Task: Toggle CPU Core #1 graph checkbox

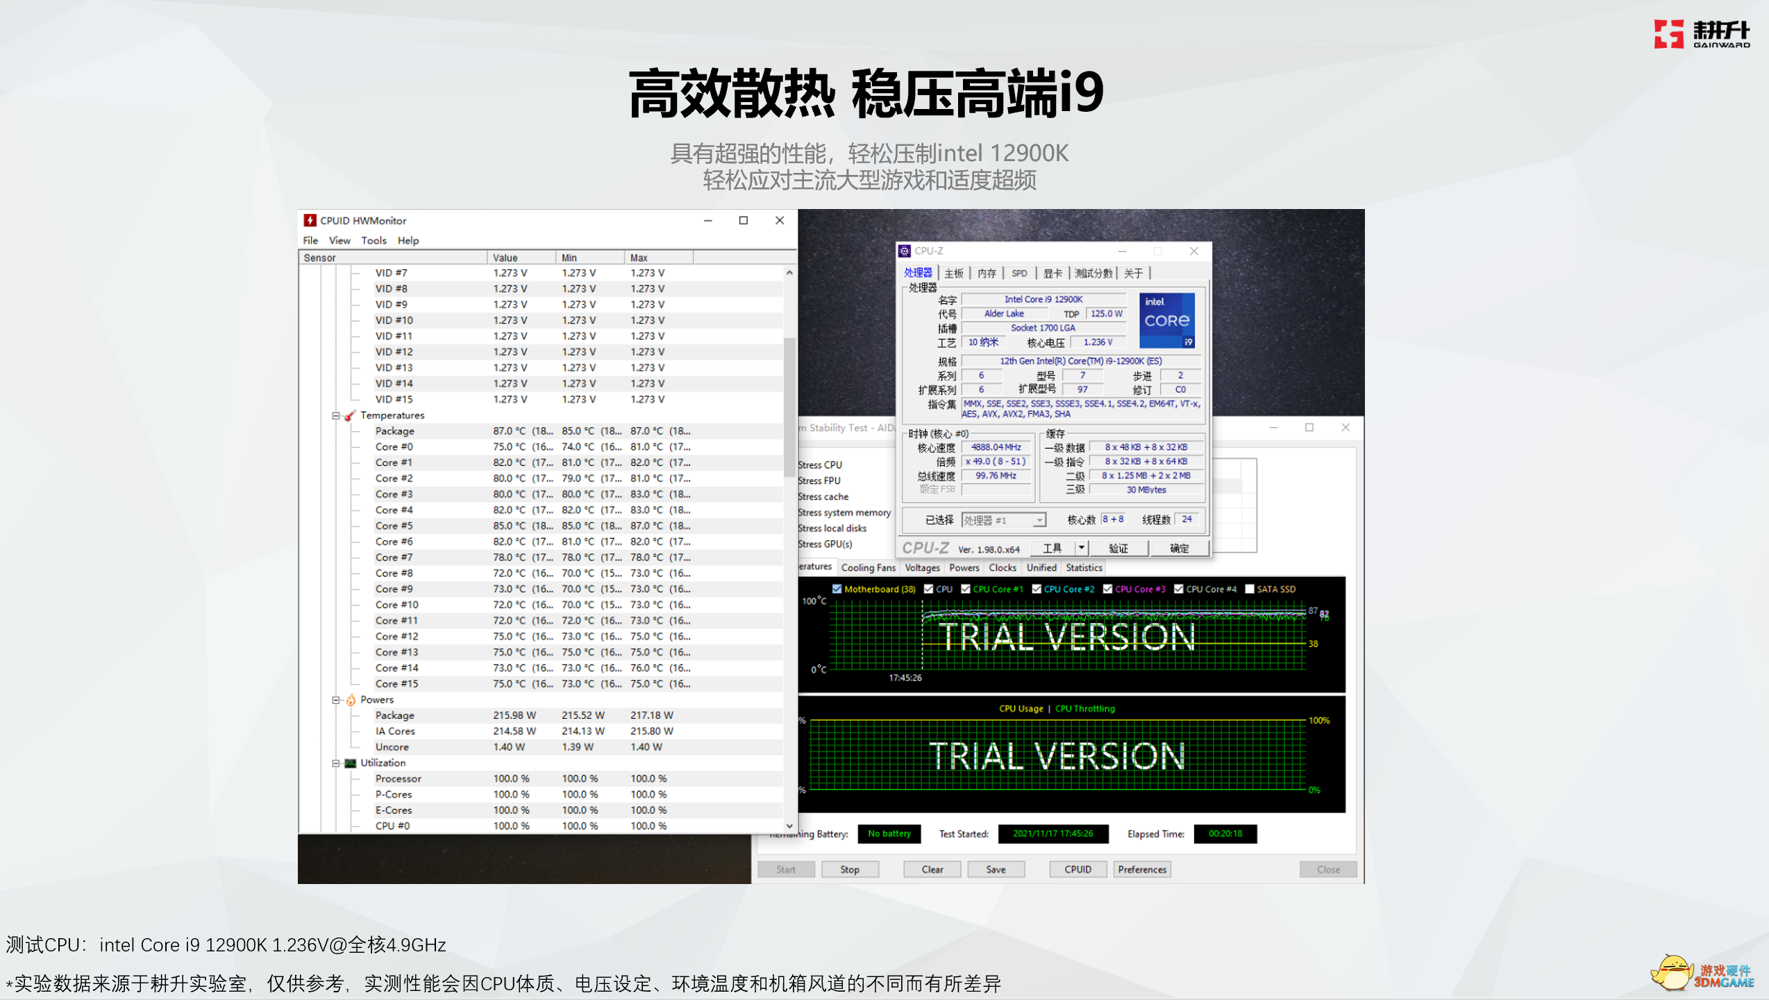Action: coord(966,589)
